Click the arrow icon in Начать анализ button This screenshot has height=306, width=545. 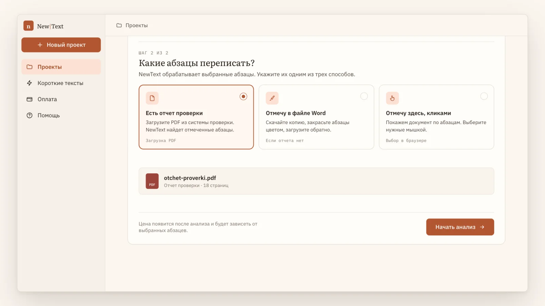[482, 227]
